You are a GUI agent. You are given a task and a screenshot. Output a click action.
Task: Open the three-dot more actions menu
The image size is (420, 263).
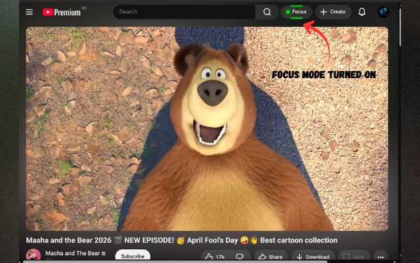click(381, 256)
